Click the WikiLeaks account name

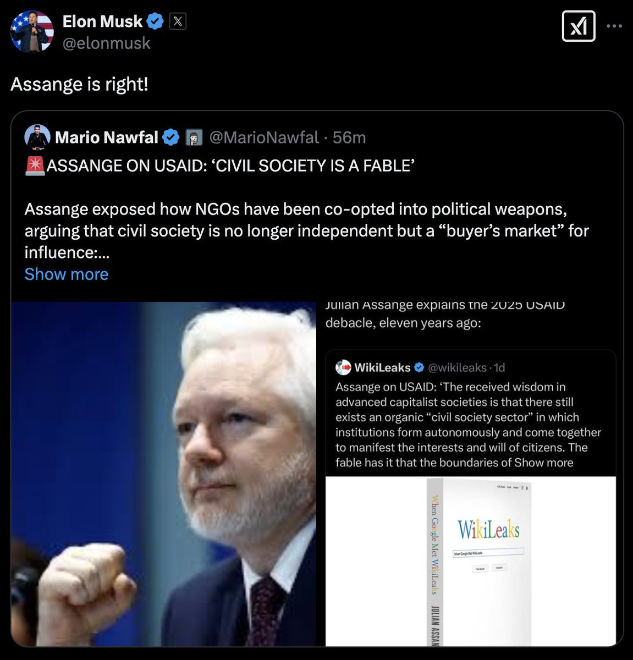[x=382, y=367]
